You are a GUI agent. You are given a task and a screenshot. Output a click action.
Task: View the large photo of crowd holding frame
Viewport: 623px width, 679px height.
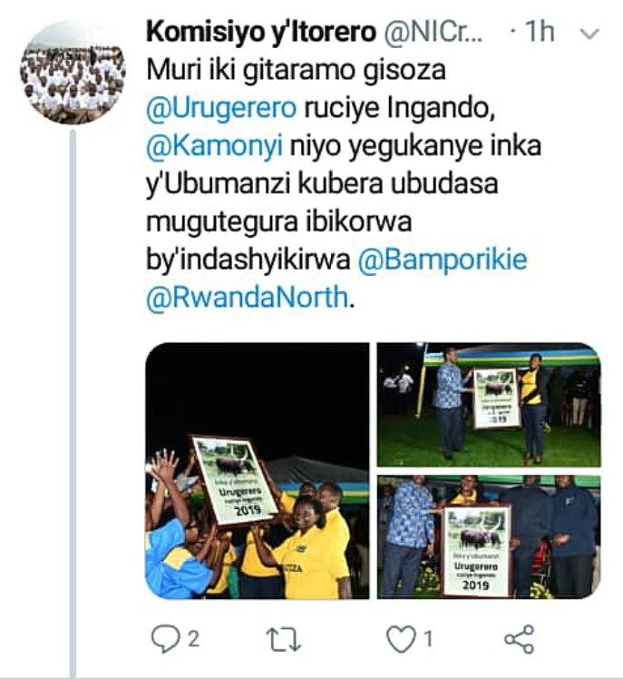tap(258, 471)
